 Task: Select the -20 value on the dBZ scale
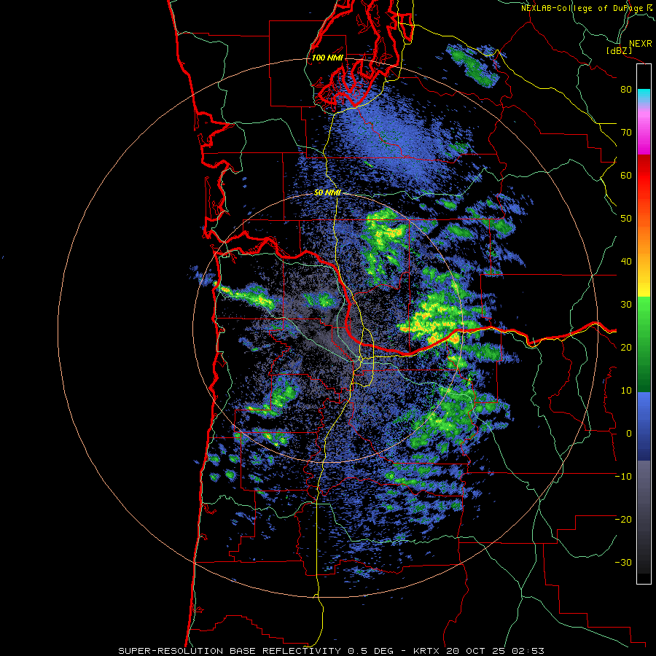click(x=623, y=520)
